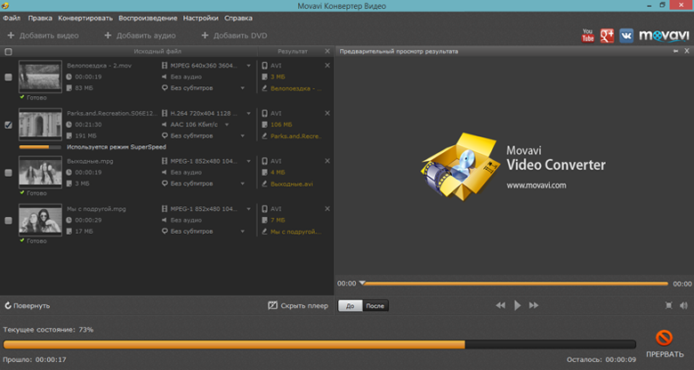The width and height of the screenshot is (694, 370).
Task: Click pencil icon next to Мы с подругой output
Action: point(264,231)
